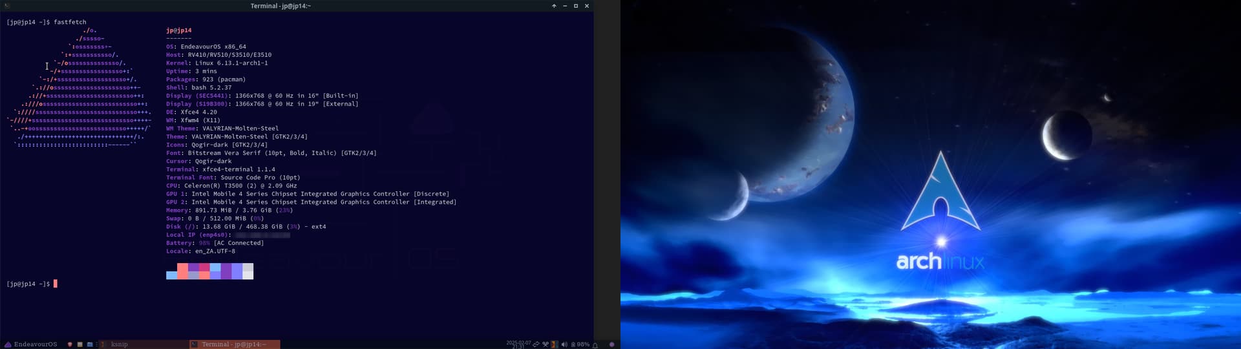Maximize the Terminal window

576,6
